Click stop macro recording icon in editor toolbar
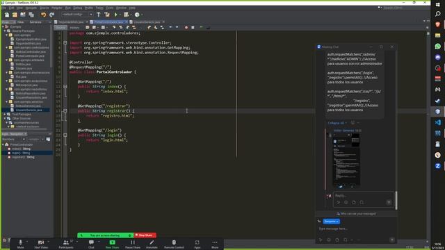This screenshot has height=250, width=445. click(x=193, y=28)
